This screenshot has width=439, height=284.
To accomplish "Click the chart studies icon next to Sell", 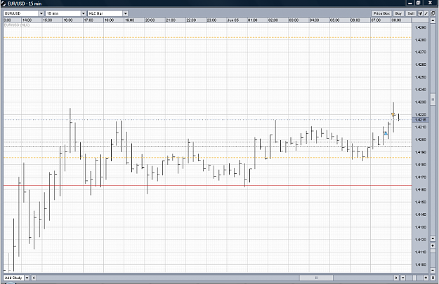I will click(421, 13).
